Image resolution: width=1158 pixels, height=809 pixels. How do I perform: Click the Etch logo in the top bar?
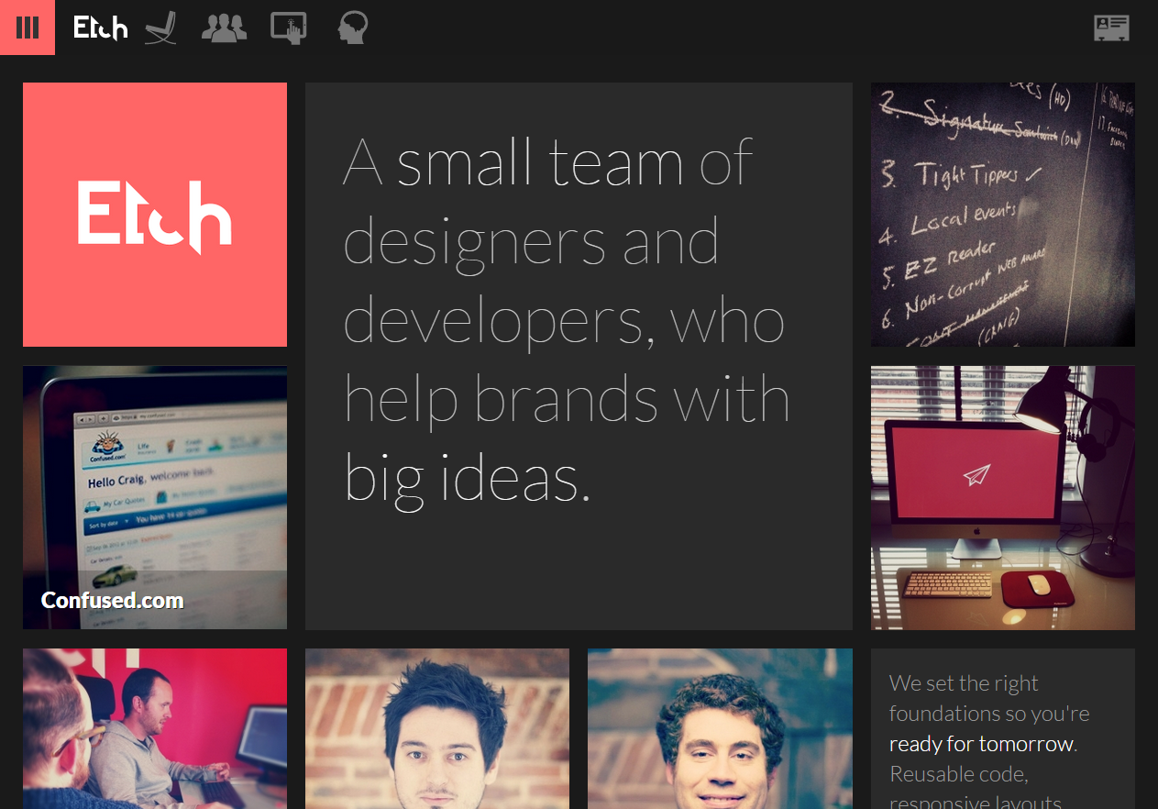pyautogui.click(x=100, y=28)
